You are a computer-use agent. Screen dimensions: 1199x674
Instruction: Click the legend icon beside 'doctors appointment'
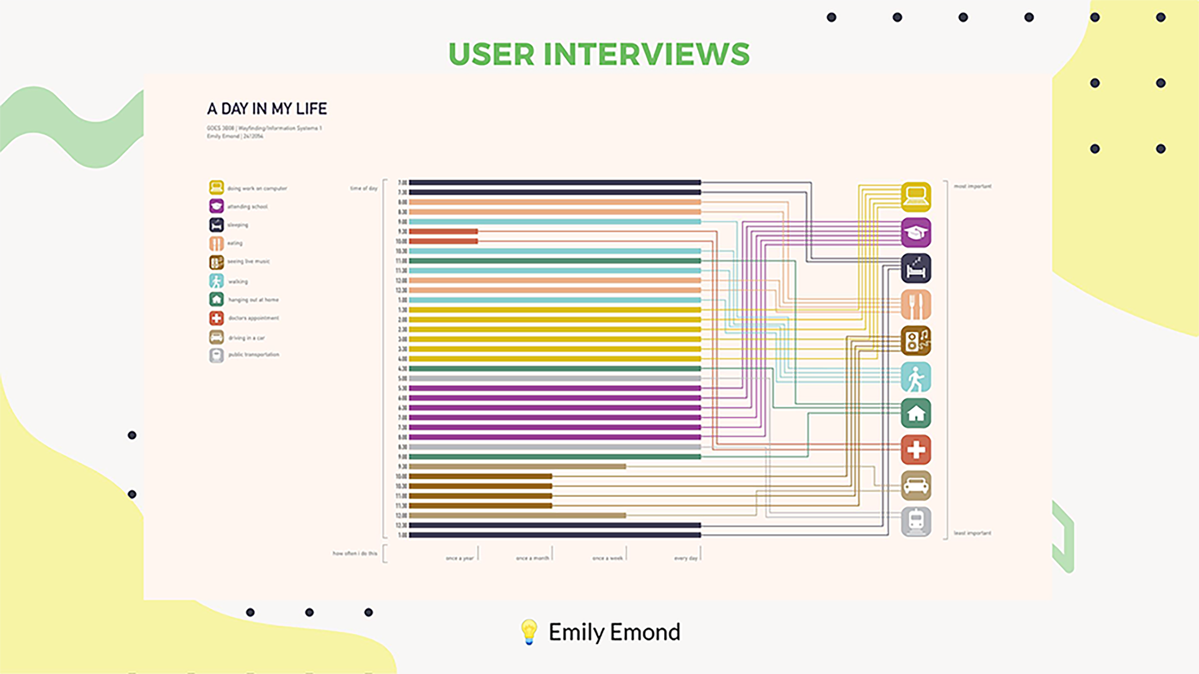(x=217, y=318)
